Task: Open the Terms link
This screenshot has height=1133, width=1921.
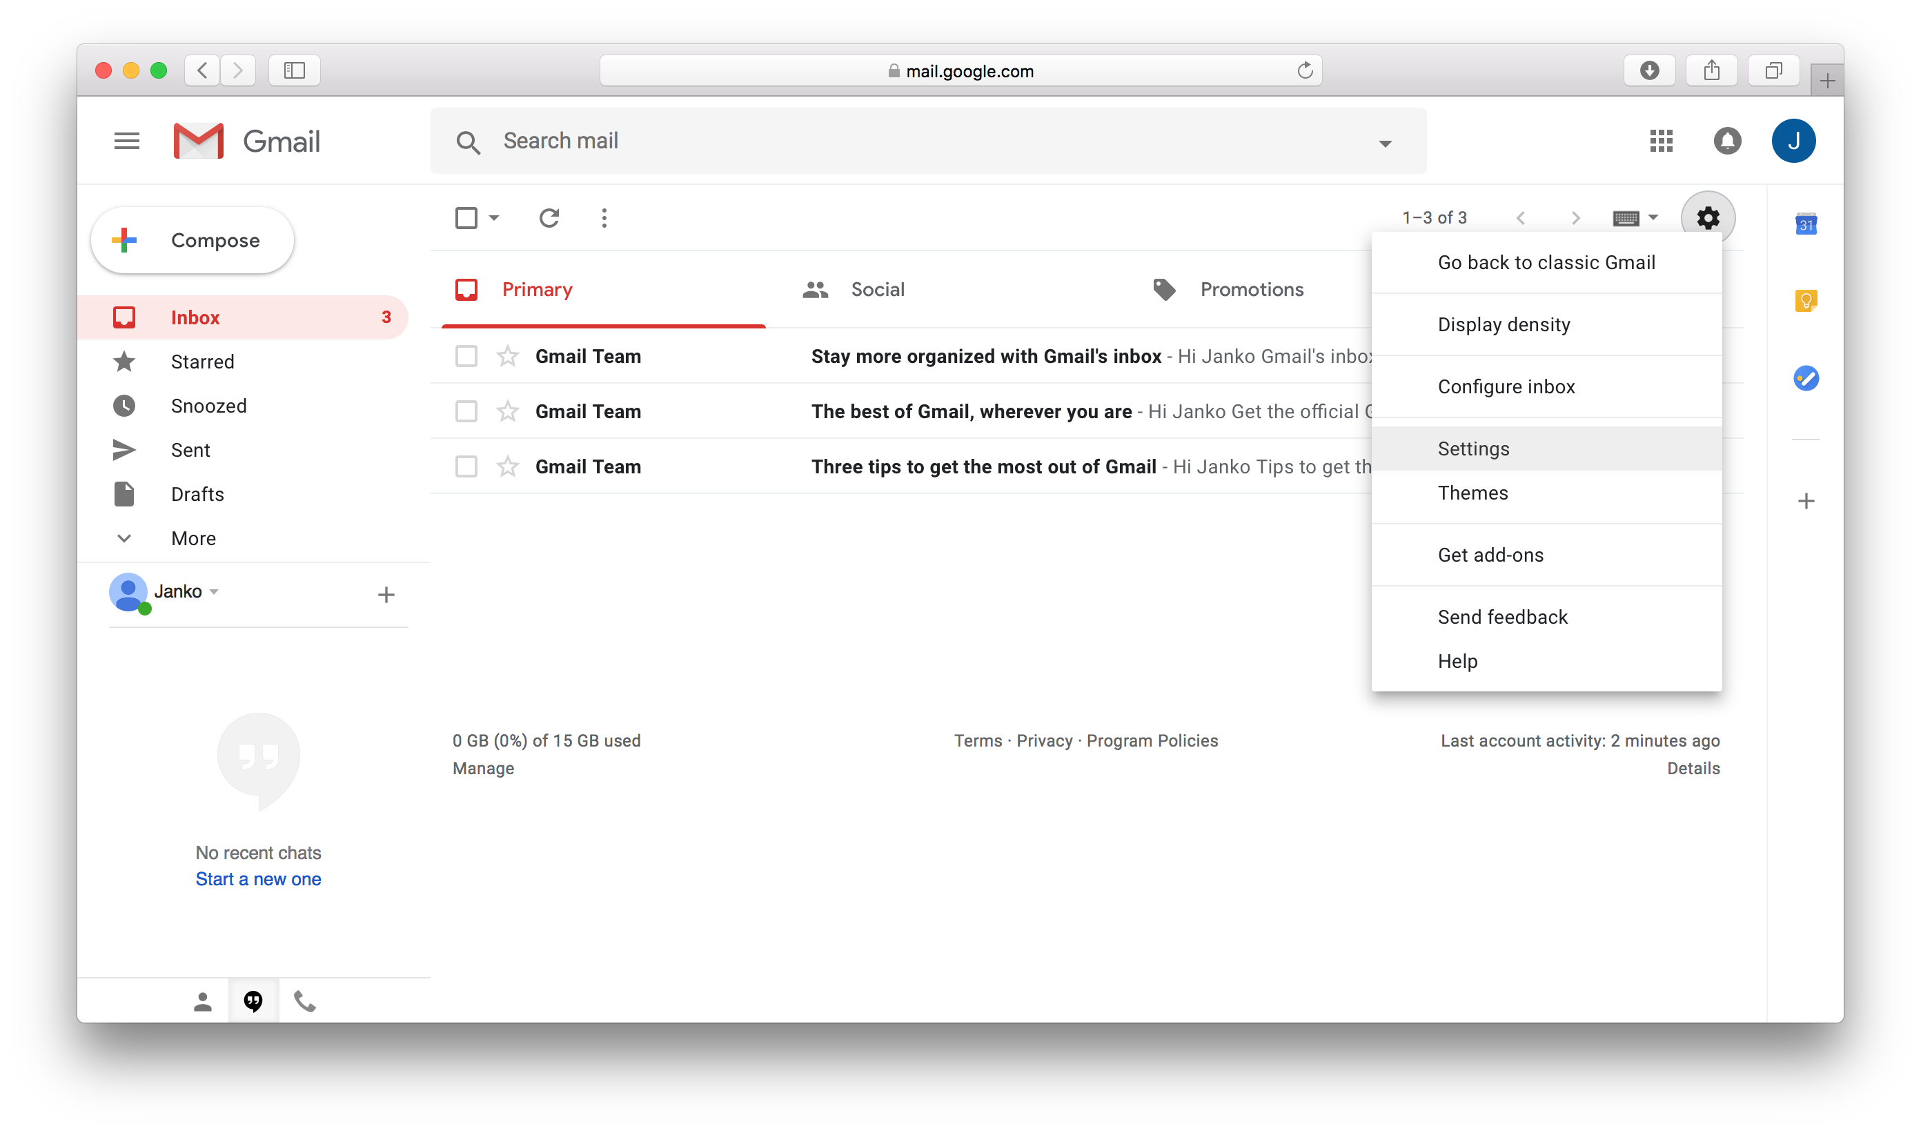Action: [977, 741]
